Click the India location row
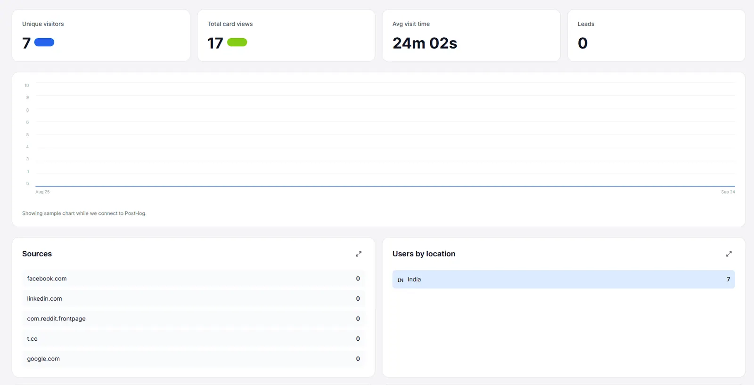Screen dimensions: 754x385 pos(564,279)
